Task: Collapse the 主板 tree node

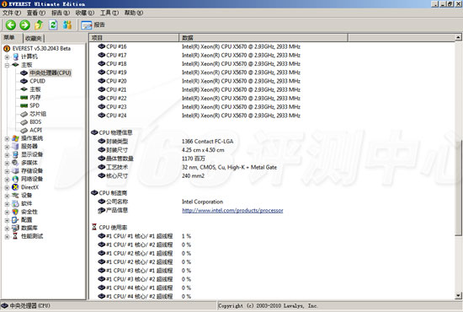Action: 7,65
